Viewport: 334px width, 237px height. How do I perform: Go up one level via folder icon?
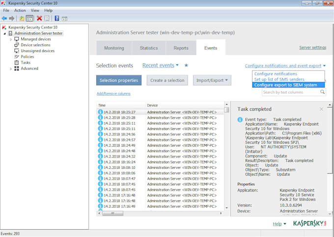pos(22,18)
